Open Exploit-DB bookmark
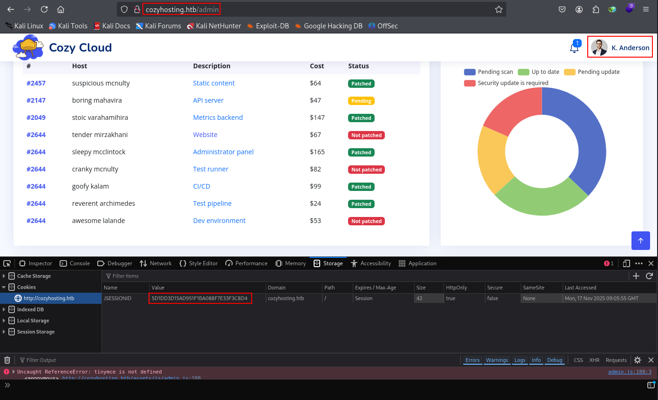 [x=268, y=26]
